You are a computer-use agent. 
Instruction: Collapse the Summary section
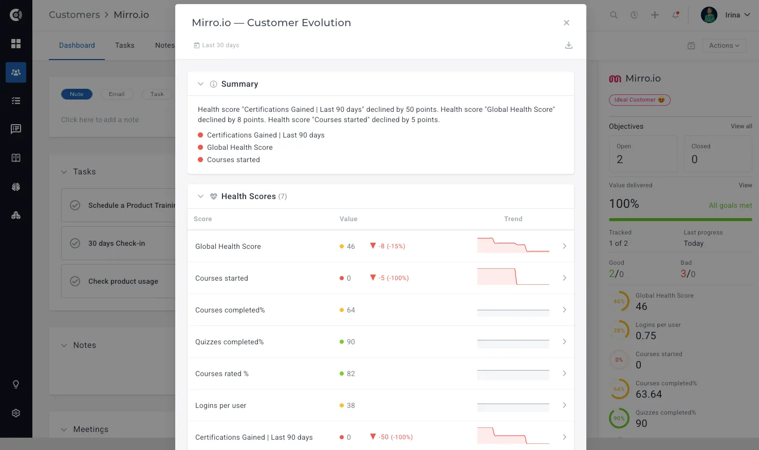[x=200, y=84]
